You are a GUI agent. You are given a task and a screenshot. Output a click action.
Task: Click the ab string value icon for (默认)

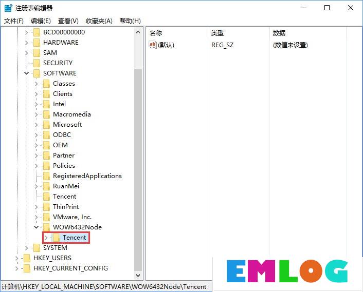pos(153,45)
